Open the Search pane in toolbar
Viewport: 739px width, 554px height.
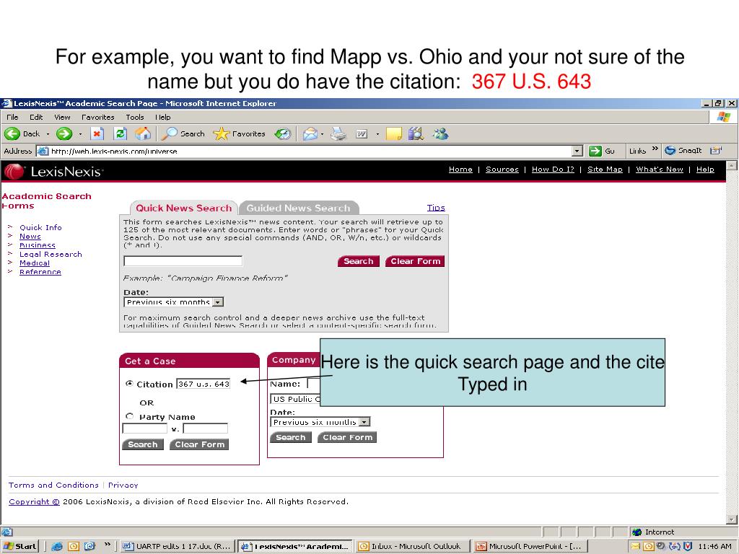[x=183, y=133]
